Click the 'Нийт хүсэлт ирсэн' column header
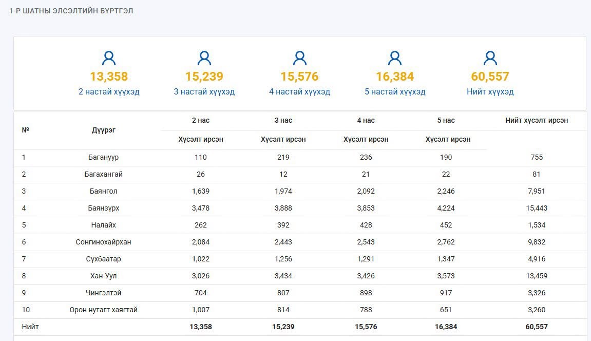 click(x=537, y=120)
